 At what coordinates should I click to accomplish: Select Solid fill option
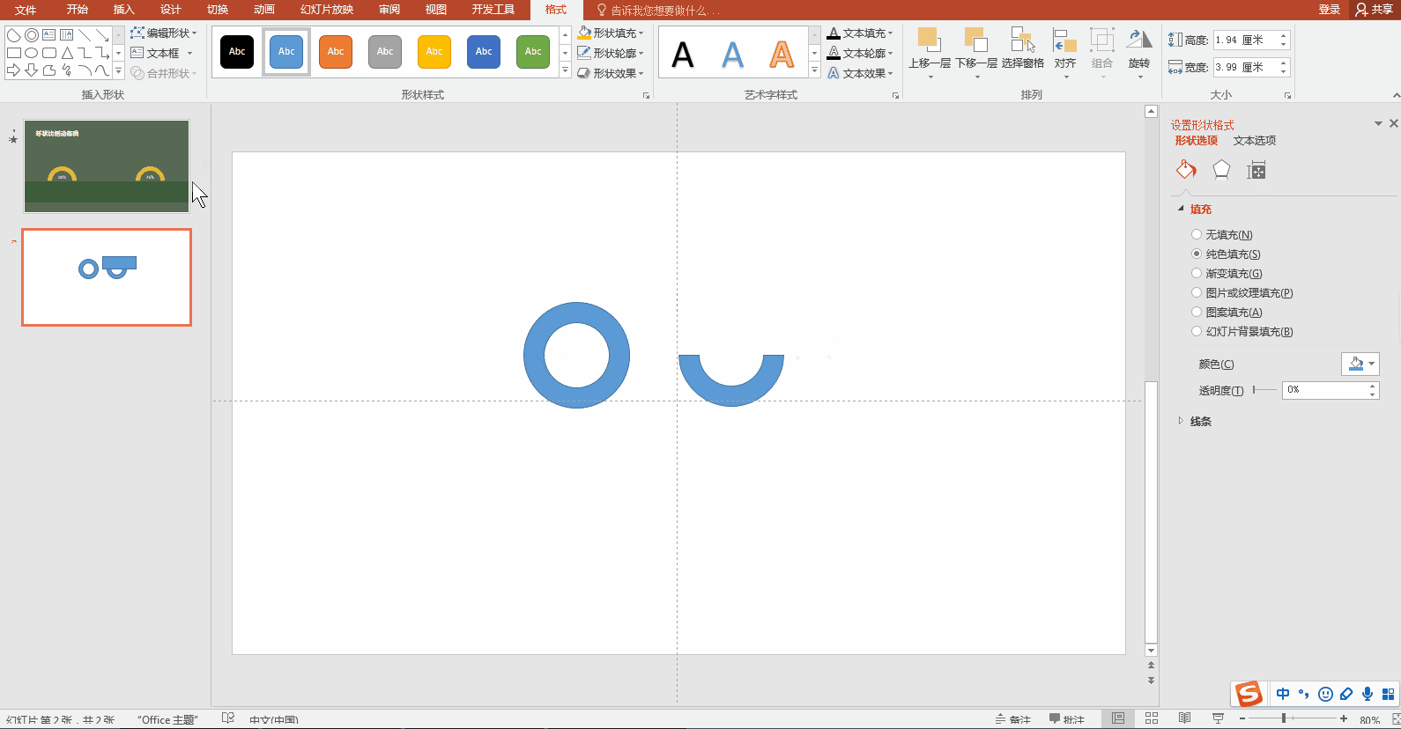tap(1226, 254)
